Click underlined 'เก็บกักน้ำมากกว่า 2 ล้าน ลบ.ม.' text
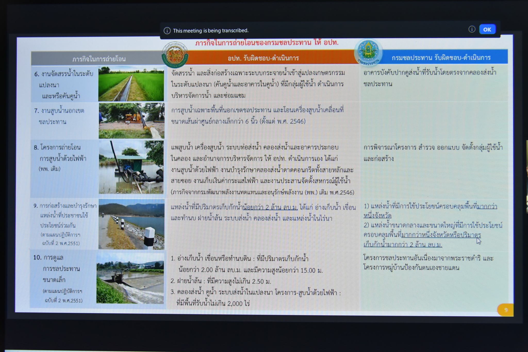Viewport: 528px width, 352px height. (402, 244)
